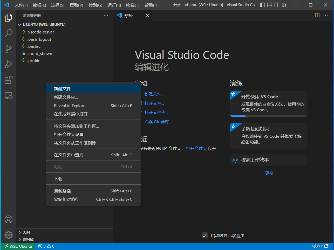
Task: Expand the 大纲 outline section
Action: click(65, 232)
